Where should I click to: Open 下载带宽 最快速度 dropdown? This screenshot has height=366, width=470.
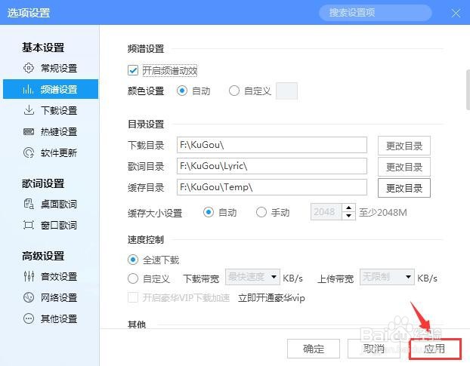click(252, 277)
